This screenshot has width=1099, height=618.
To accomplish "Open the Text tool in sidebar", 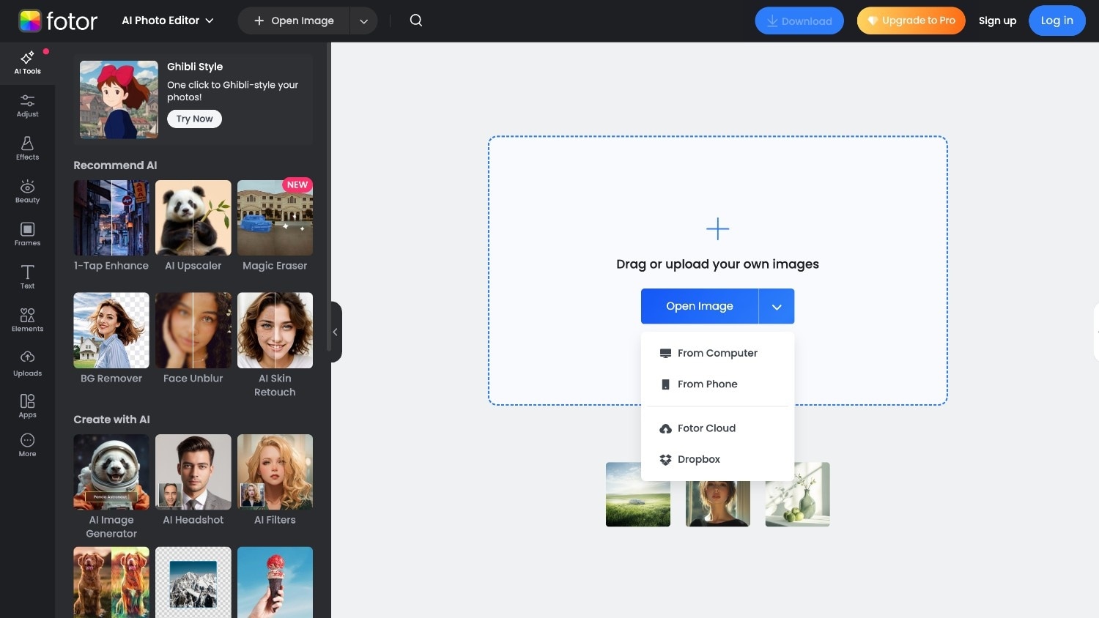I will tap(27, 278).
